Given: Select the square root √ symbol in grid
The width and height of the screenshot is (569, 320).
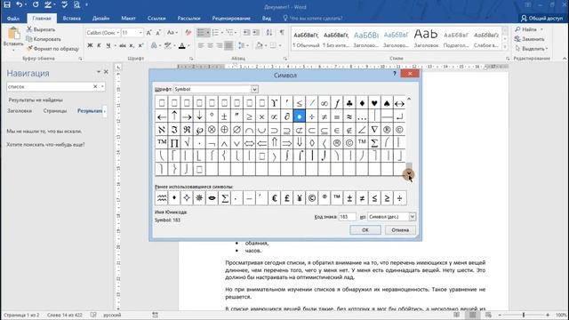Looking at the screenshot, I should tap(187, 142).
